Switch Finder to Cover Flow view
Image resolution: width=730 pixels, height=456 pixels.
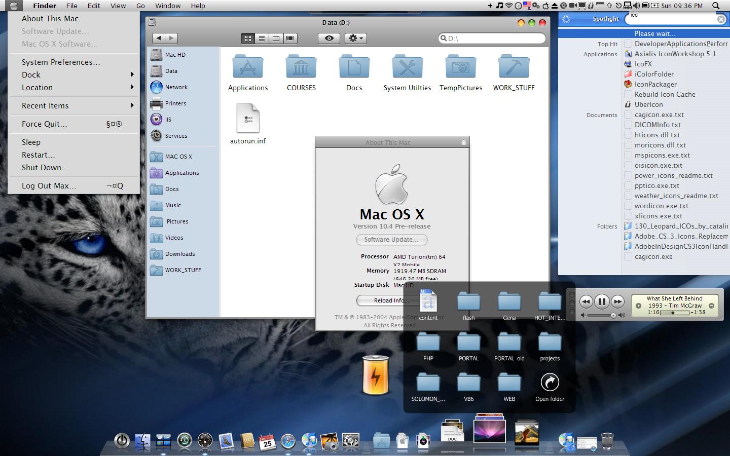coord(290,38)
